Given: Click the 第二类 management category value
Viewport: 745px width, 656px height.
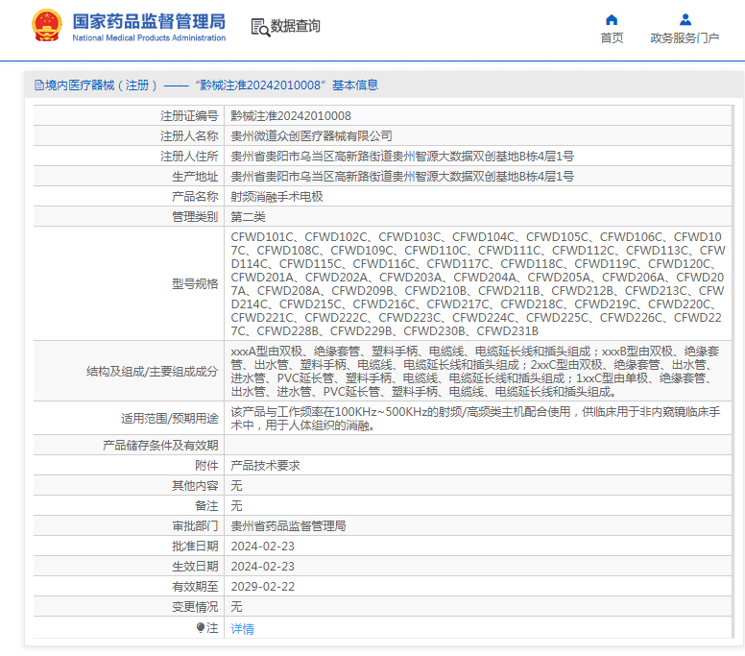Looking at the screenshot, I should click(248, 216).
